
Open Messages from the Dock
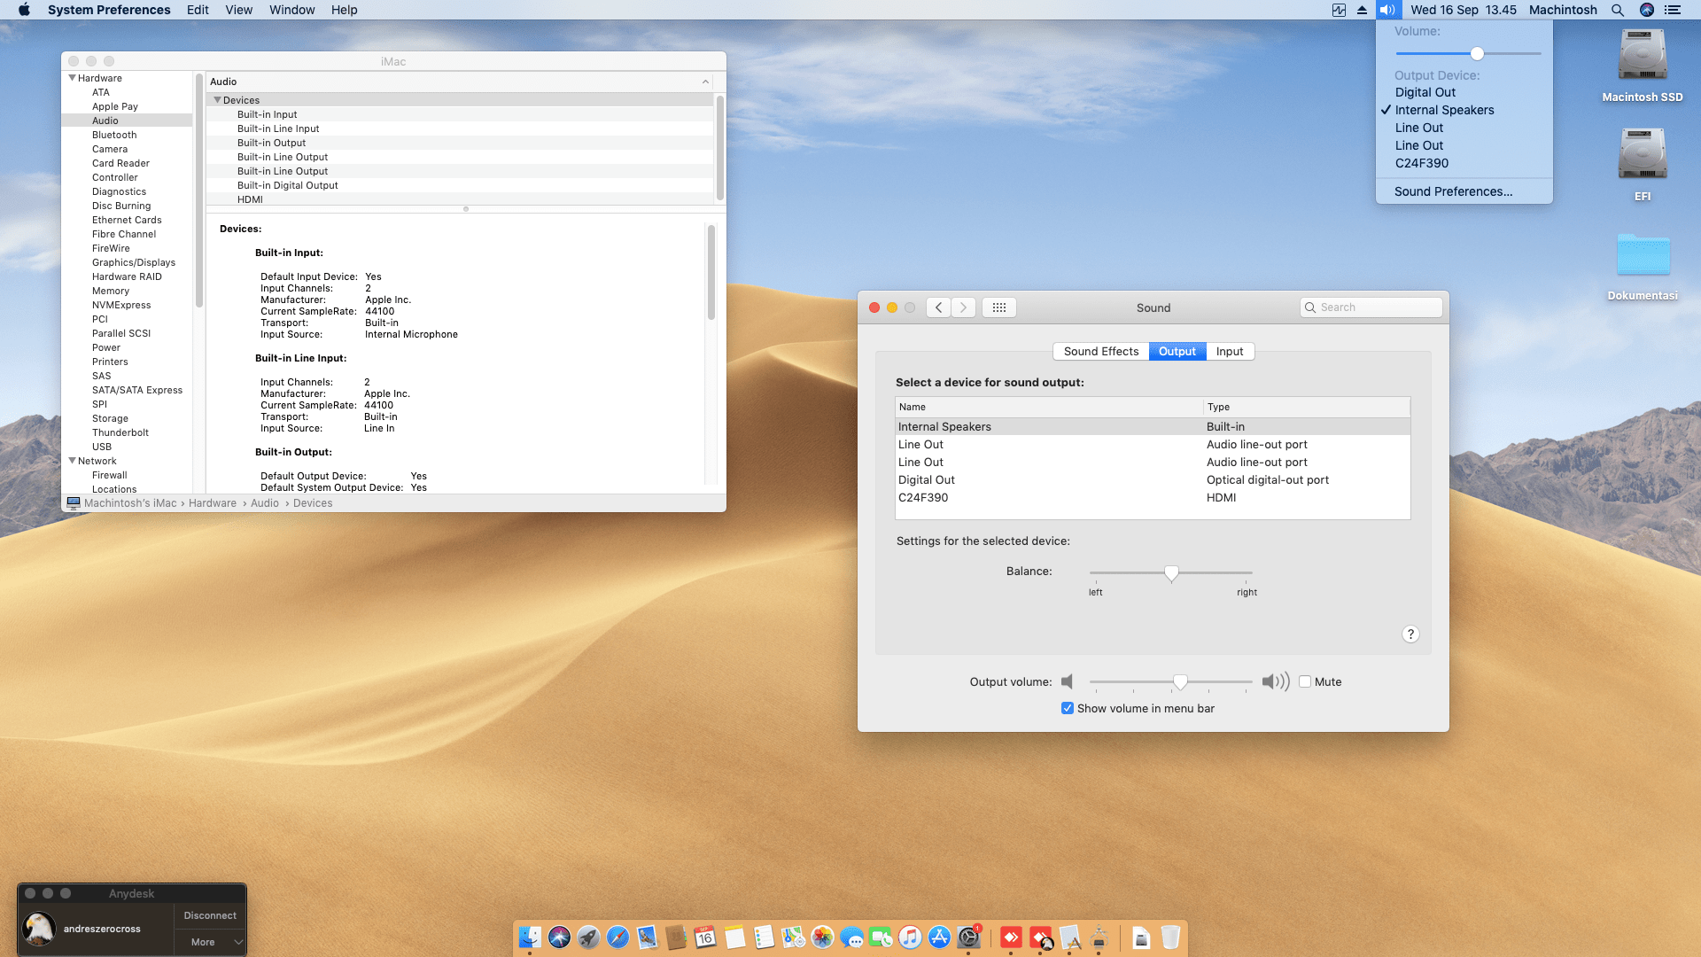point(852,937)
